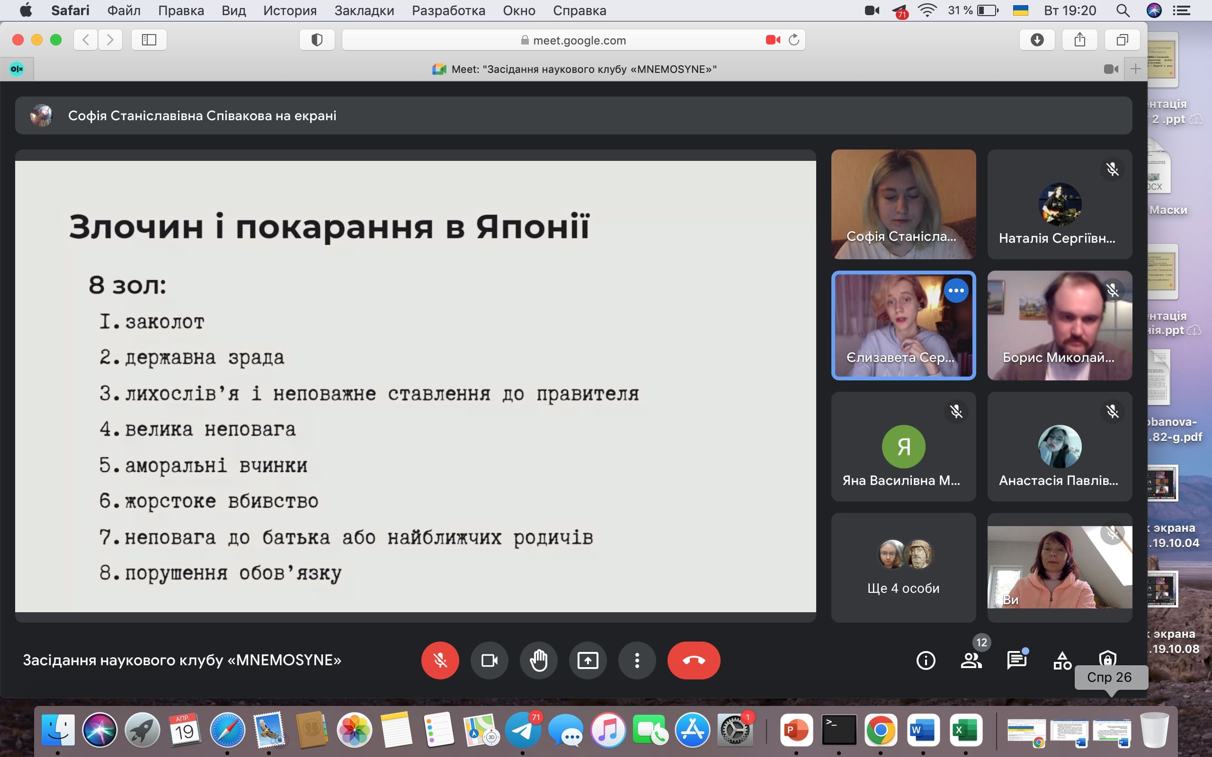This screenshot has width=1212, height=757.
Task: Open the three-dot more options menu
Action: 637,660
